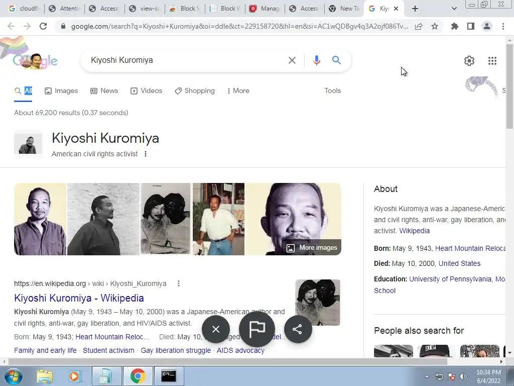Dismiss doodle overlay with X button

pyautogui.click(x=216, y=329)
